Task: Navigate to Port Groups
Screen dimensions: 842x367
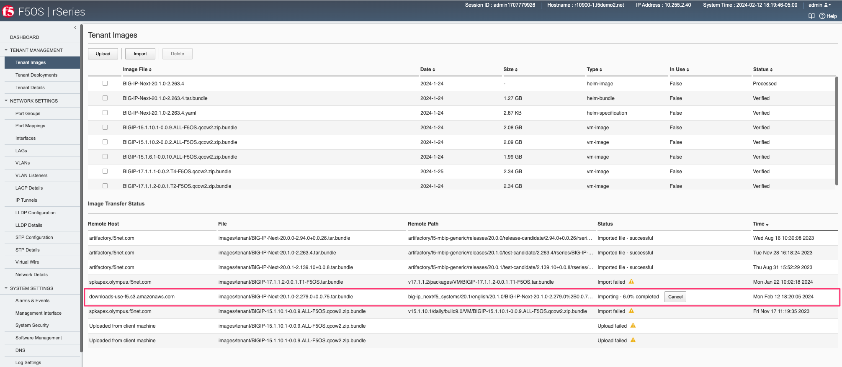Action: (x=28, y=113)
